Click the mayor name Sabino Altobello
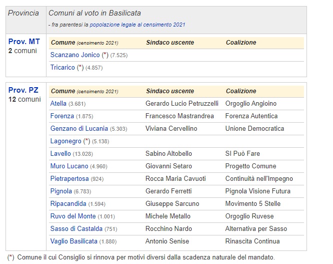Image resolution: width=333 pixels, height=264 pixels. pyautogui.click(x=168, y=154)
